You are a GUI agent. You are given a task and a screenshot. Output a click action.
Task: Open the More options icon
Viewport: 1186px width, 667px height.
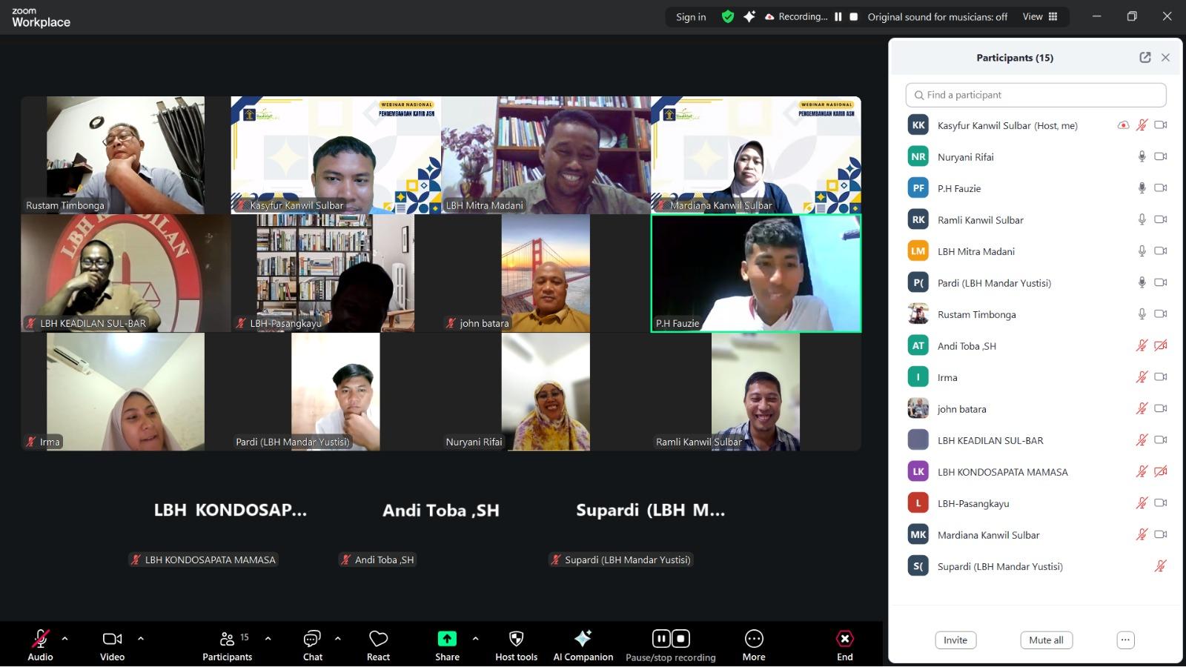tap(753, 639)
